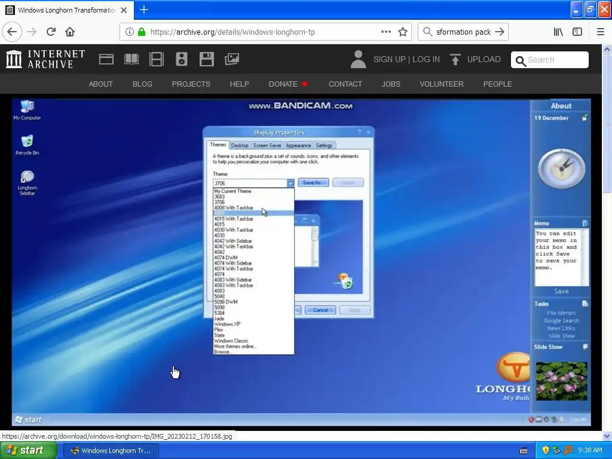Open the VOLUNTEER nav link
The width and height of the screenshot is (612, 459).
tap(442, 84)
